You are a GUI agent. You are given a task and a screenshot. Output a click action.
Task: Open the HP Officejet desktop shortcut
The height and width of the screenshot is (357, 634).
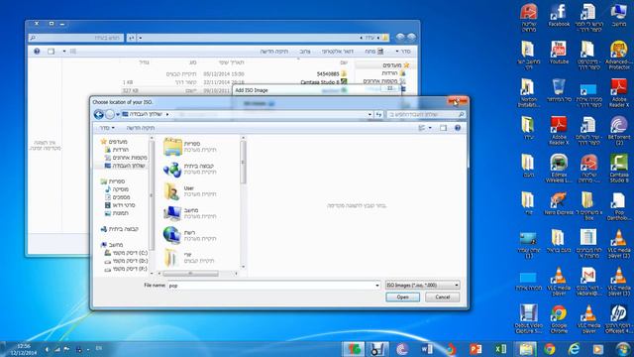618,319
